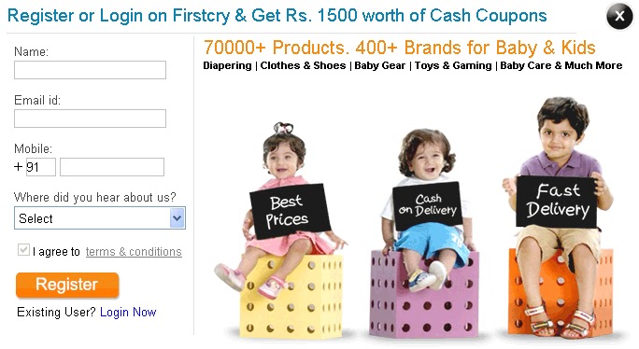This screenshot has width=639, height=349.
Task: Click the Best Prices sign held by girl
Action: click(x=290, y=211)
